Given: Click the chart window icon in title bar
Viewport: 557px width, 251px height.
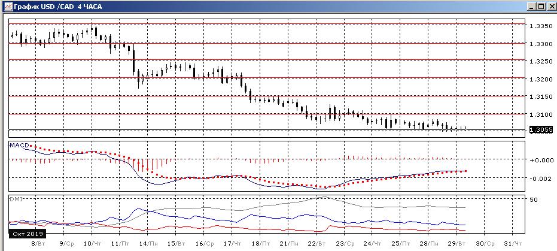Looking at the screenshot, I should coord(5,6).
